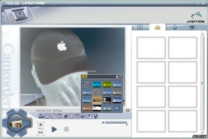Apply the black edge-detect filter thumbnail
Viewport: 208px width, 139px height.
click(107, 100)
